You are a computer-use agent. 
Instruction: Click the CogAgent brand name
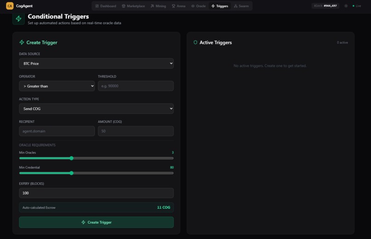[24, 6]
